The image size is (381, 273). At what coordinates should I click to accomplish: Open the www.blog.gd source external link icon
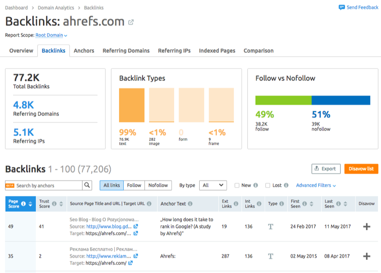pyautogui.click(x=136, y=226)
